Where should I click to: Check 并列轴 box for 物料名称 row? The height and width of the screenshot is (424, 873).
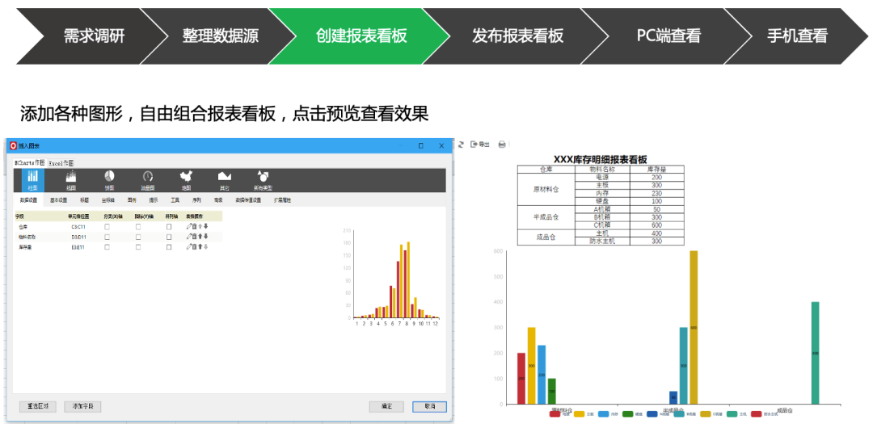169,237
